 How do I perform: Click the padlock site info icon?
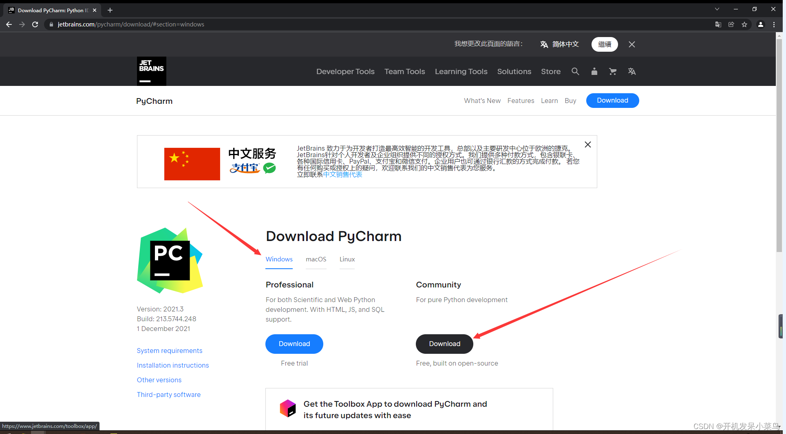point(51,24)
